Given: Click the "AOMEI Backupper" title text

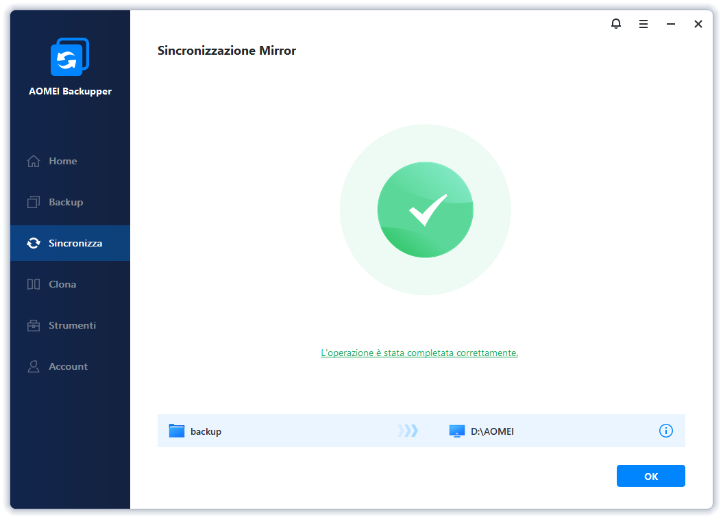Looking at the screenshot, I should [70, 91].
